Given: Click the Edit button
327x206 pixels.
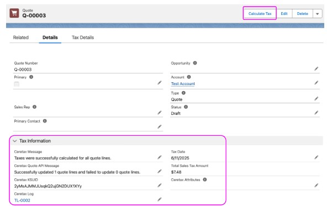Looking at the screenshot, I should pos(284,14).
